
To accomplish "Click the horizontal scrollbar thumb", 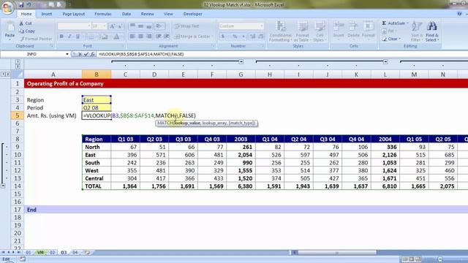I will pyautogui.click(x=336, y=253).
